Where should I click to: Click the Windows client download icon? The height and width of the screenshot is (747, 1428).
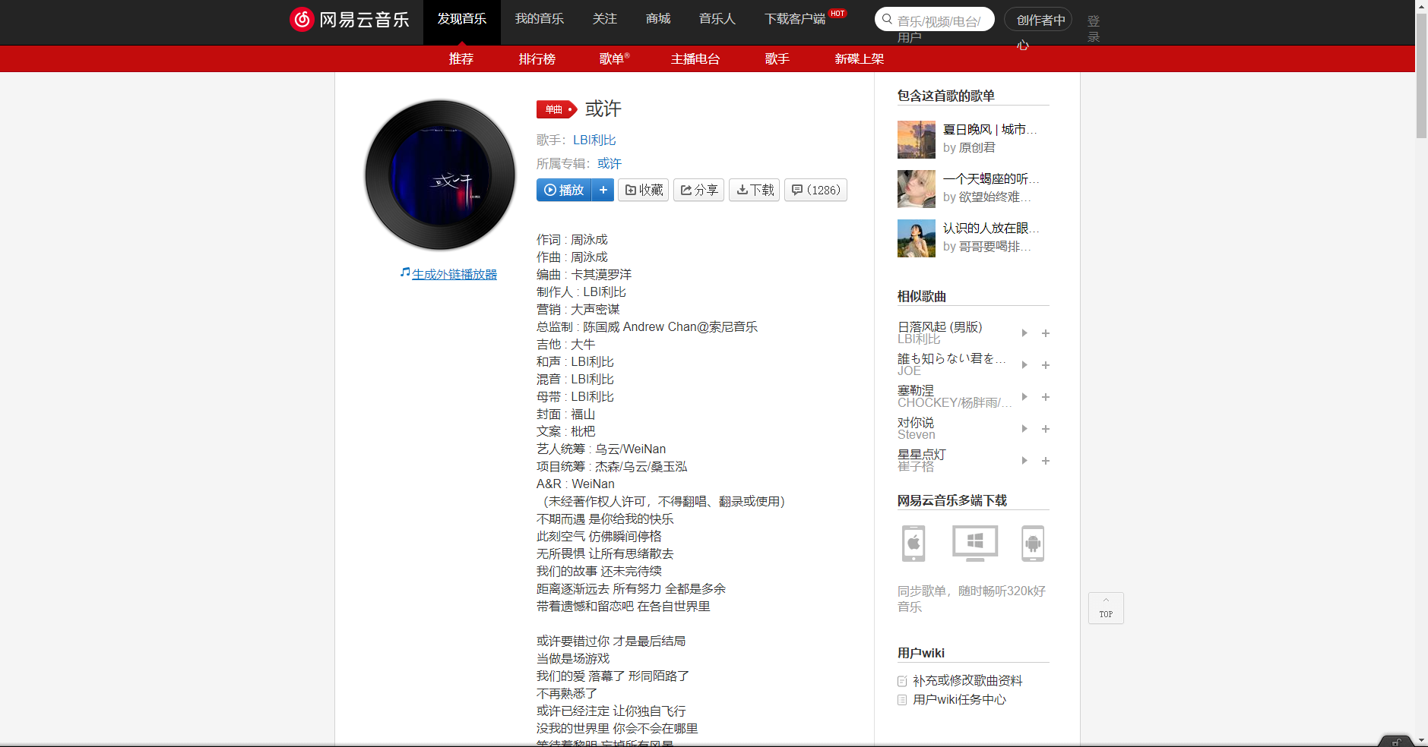[974, 544]
